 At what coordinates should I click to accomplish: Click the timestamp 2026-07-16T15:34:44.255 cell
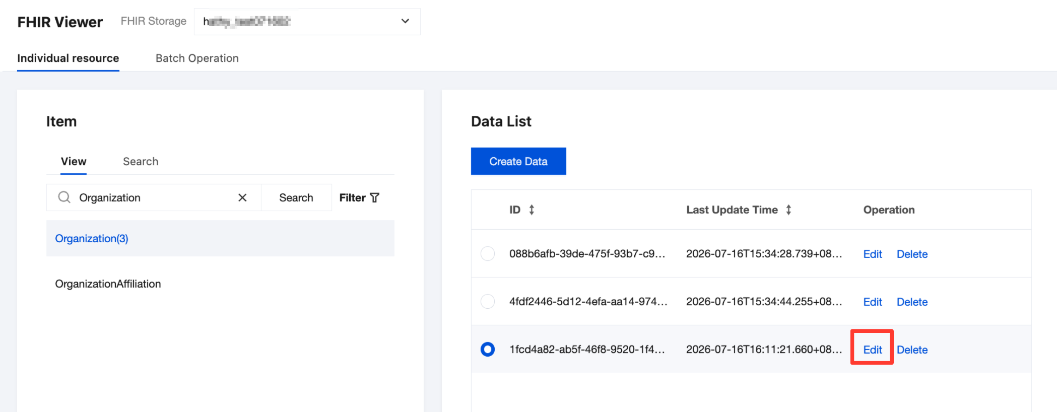tap(764, 301)
